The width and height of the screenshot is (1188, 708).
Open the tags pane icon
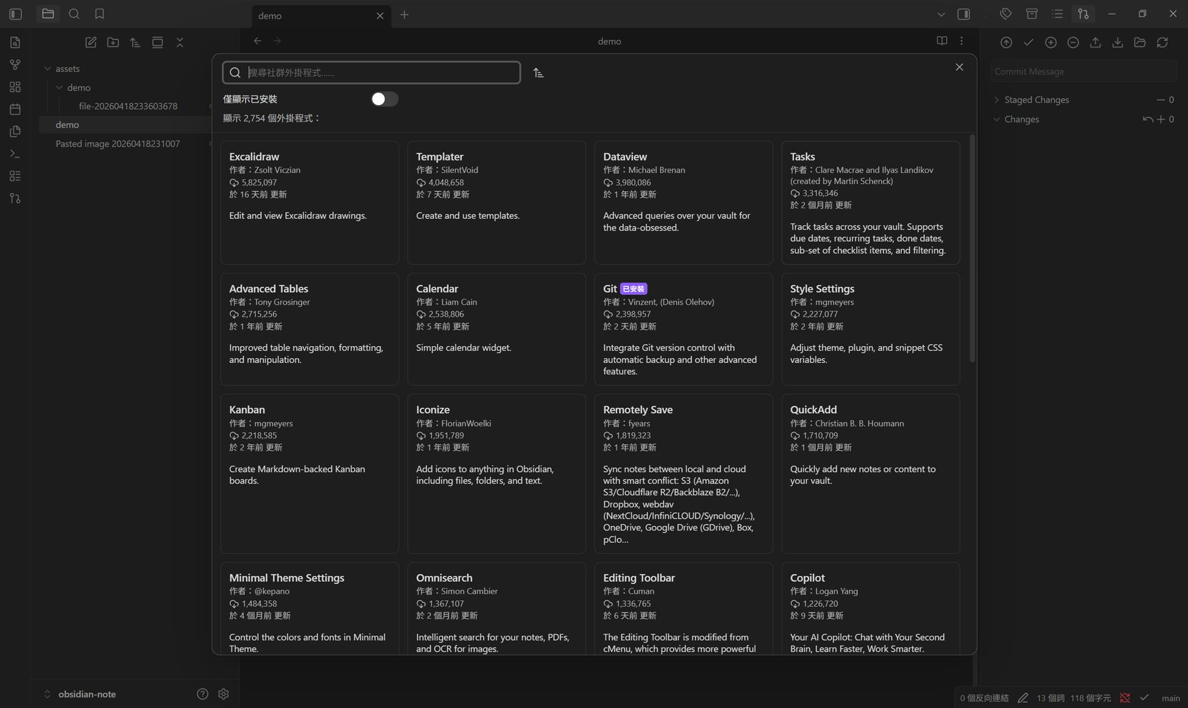1006,14
